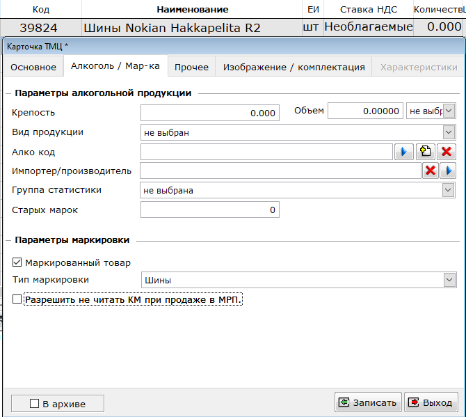466x417 pixels.
Task: Click the new document icon beside Алко код
Action: click(425, 152)
